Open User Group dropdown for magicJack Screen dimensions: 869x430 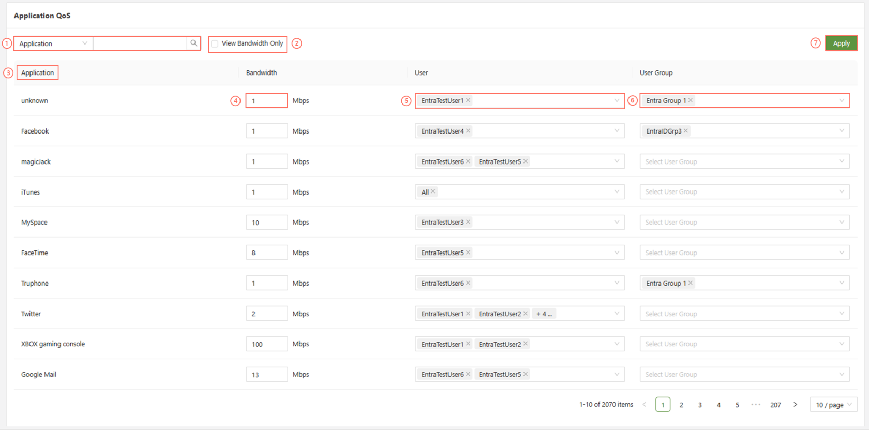click(744, 161)
